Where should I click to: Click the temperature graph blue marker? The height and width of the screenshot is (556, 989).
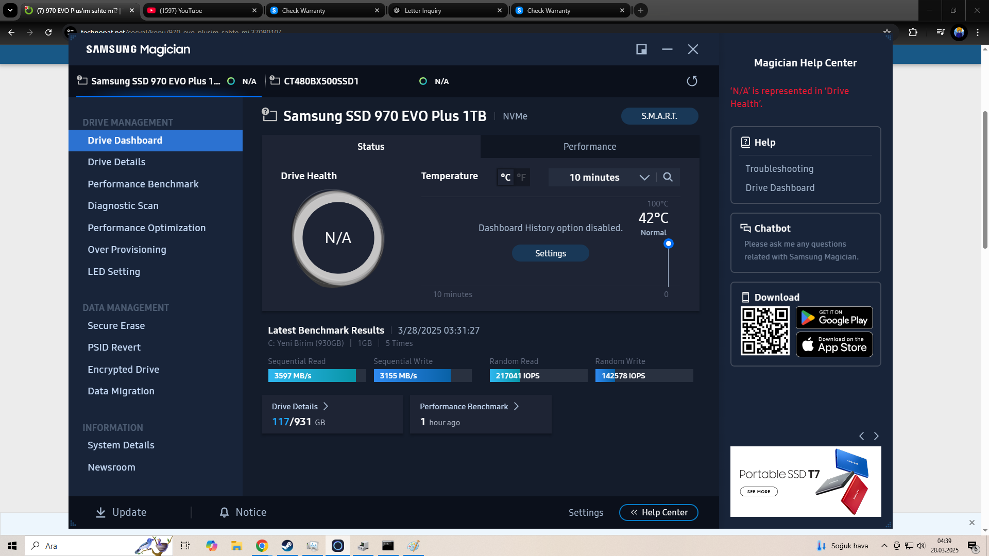pyautogui.click(x=668, y=244)
